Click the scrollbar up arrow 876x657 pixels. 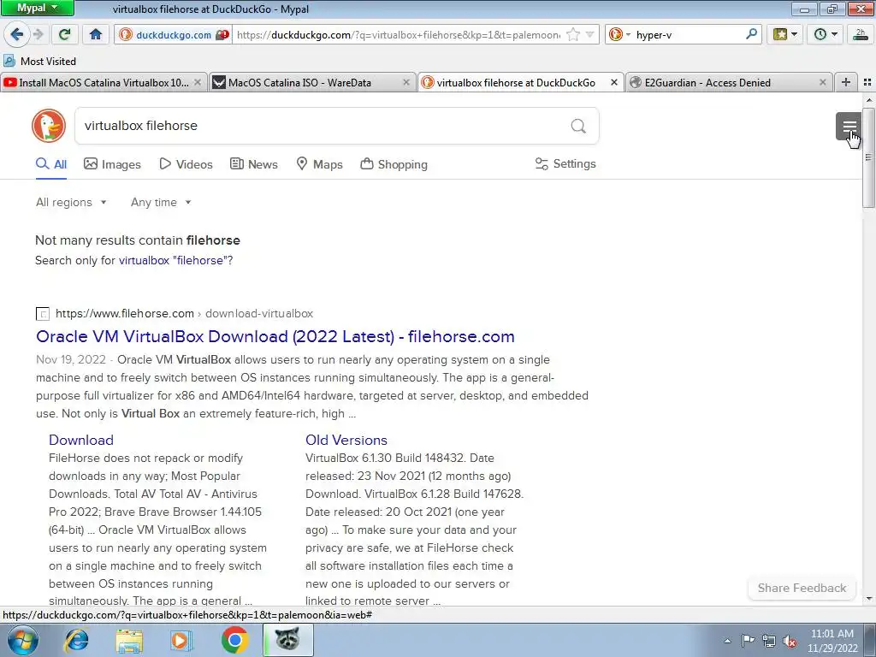point(869,100)
